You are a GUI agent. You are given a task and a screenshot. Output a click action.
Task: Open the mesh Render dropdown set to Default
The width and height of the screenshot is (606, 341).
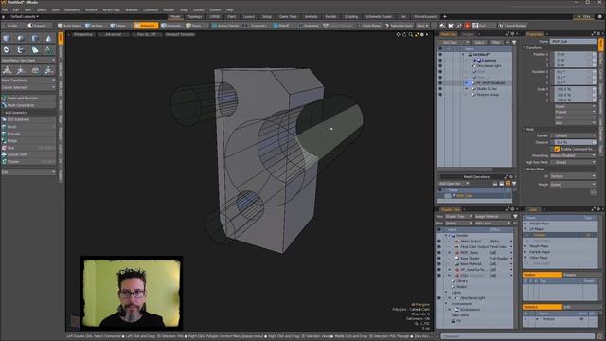click(573, 135)
